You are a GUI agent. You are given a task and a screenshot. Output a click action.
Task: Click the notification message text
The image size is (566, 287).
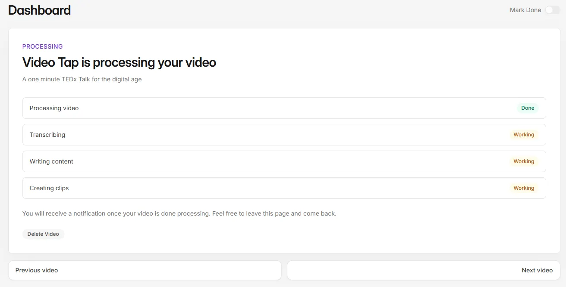click(179, 213)
